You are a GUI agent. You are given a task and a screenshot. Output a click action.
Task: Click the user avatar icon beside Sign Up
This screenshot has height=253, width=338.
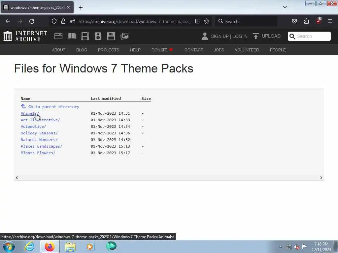click(205, 36)
